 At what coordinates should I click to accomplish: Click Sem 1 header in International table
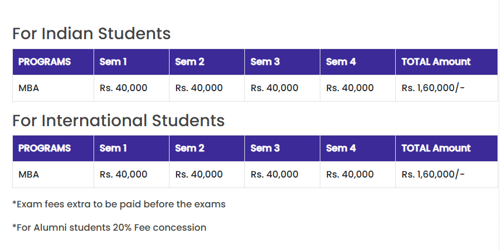113,148
